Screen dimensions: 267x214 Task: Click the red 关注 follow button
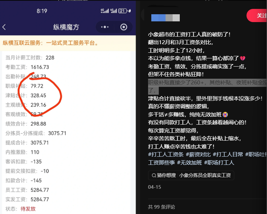(x=257, y=16)
